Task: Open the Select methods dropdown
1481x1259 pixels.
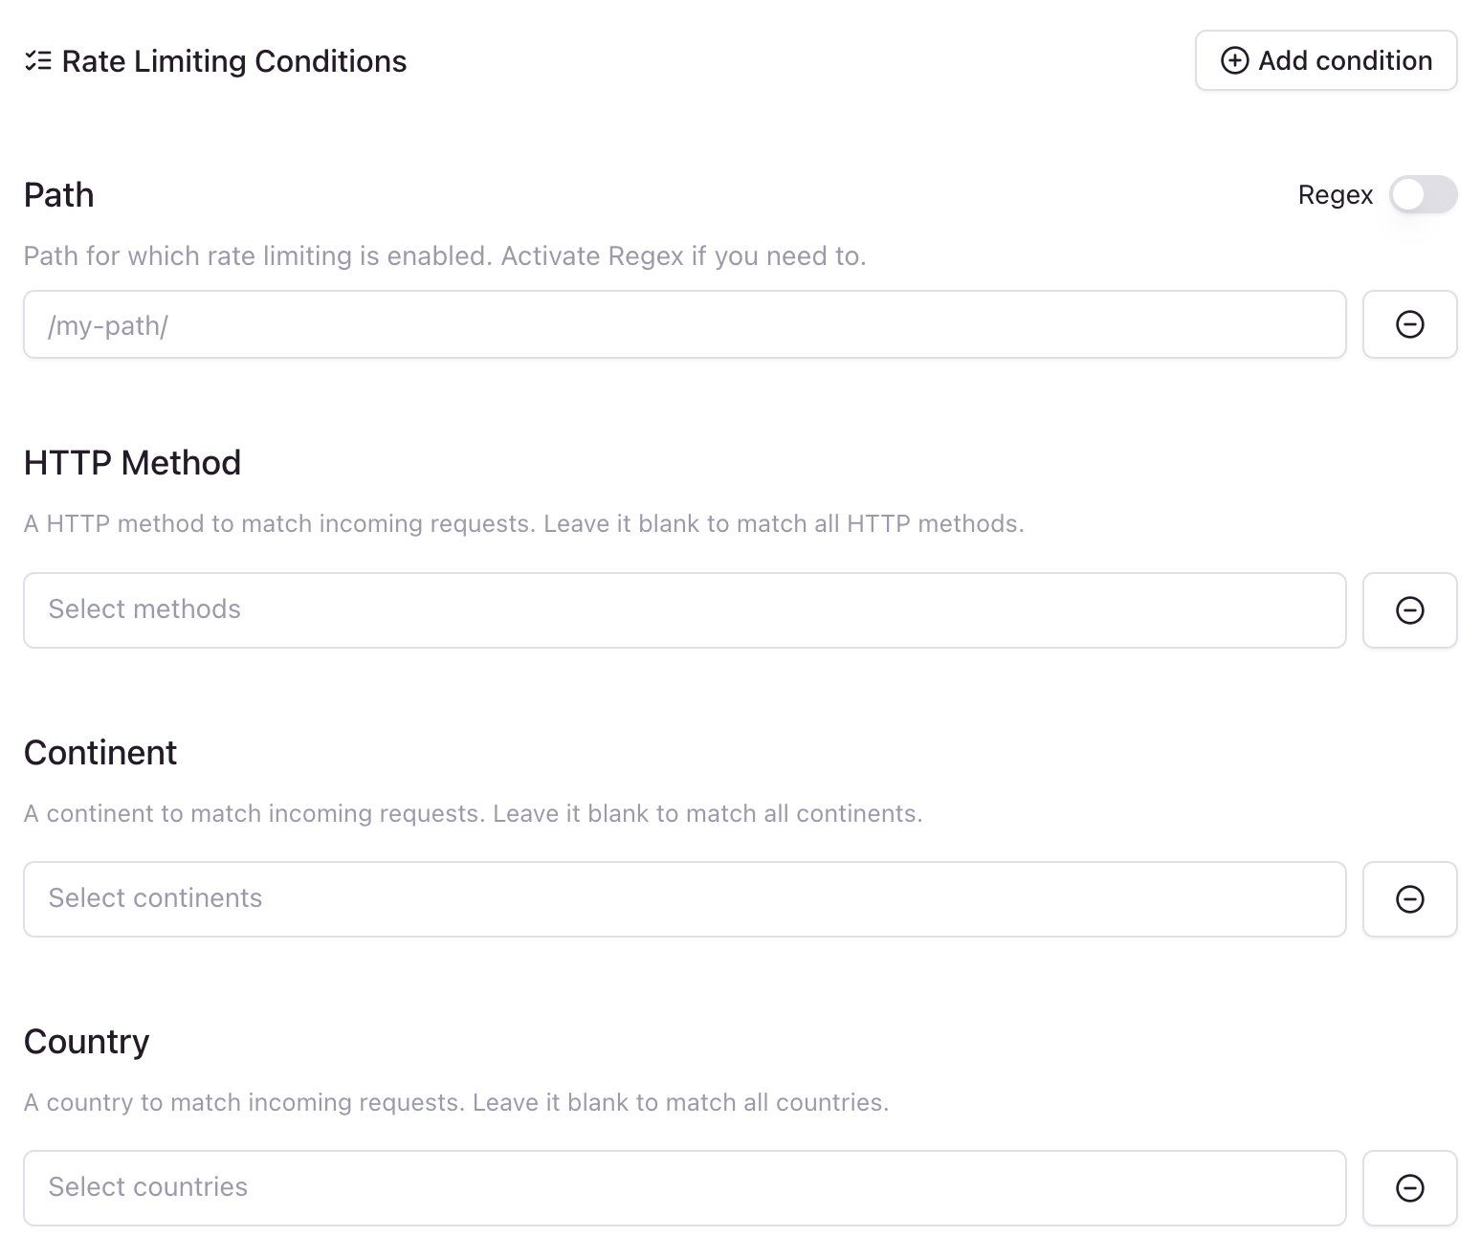Action: [x=684, y=610]
